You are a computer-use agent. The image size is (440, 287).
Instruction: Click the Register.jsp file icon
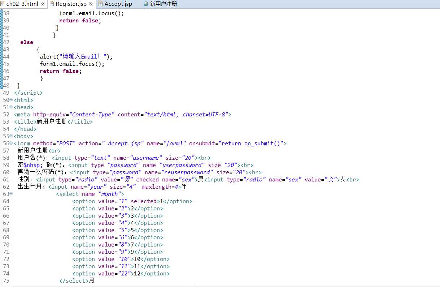(x=52, y=4)
